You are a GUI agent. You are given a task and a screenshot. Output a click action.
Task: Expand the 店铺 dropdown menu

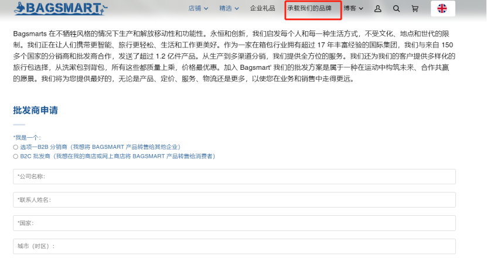click(x=198, y=8)
